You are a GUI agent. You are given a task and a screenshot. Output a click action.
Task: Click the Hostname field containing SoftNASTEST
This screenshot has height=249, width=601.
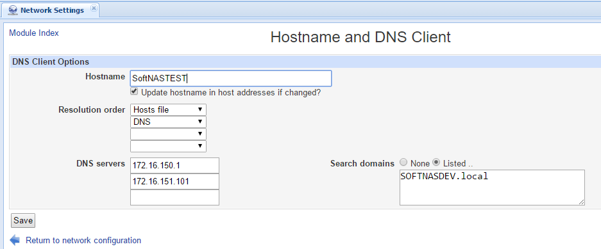231,78
